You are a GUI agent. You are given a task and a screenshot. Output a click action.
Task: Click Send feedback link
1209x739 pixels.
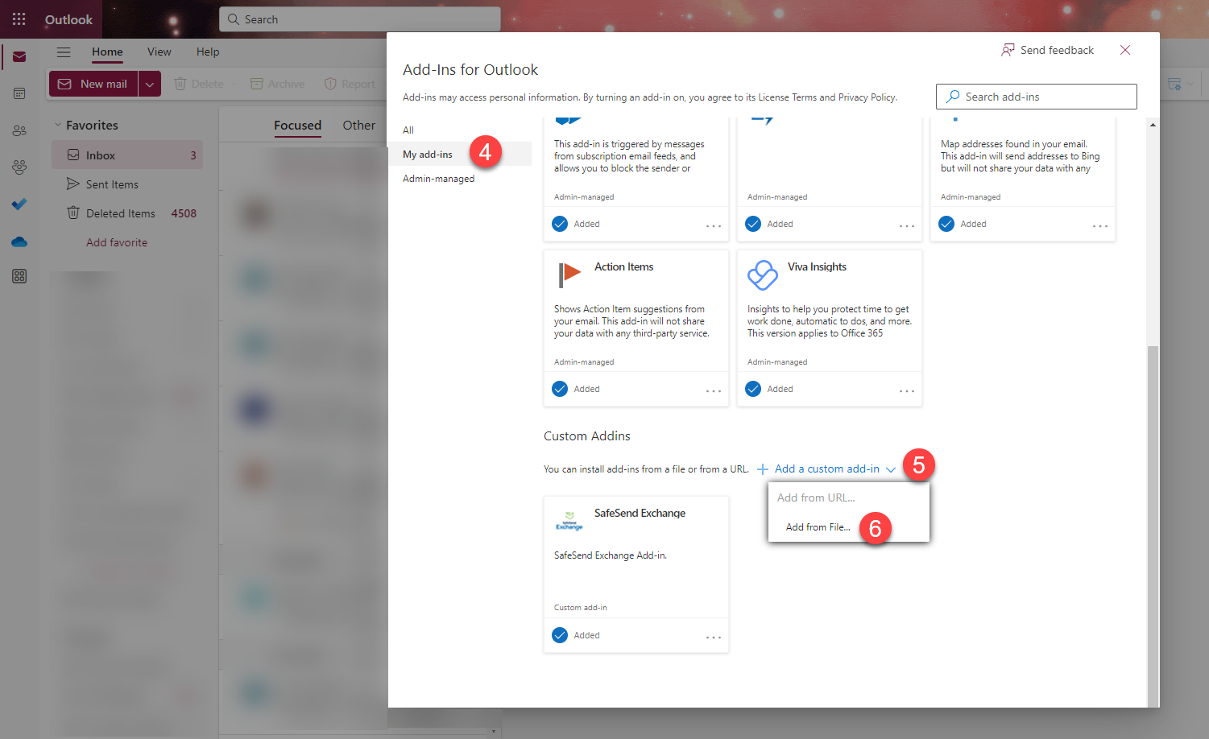click(x=1057, y=50)
